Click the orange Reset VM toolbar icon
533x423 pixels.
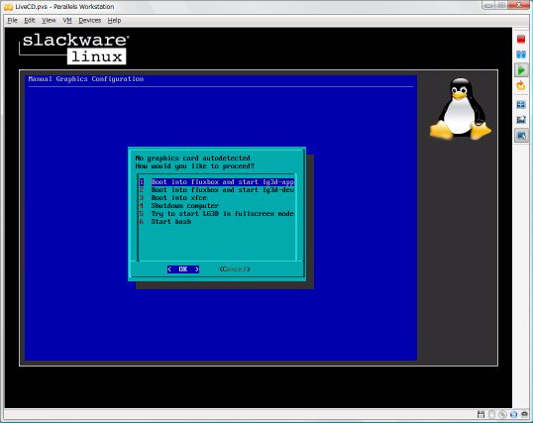521,85
